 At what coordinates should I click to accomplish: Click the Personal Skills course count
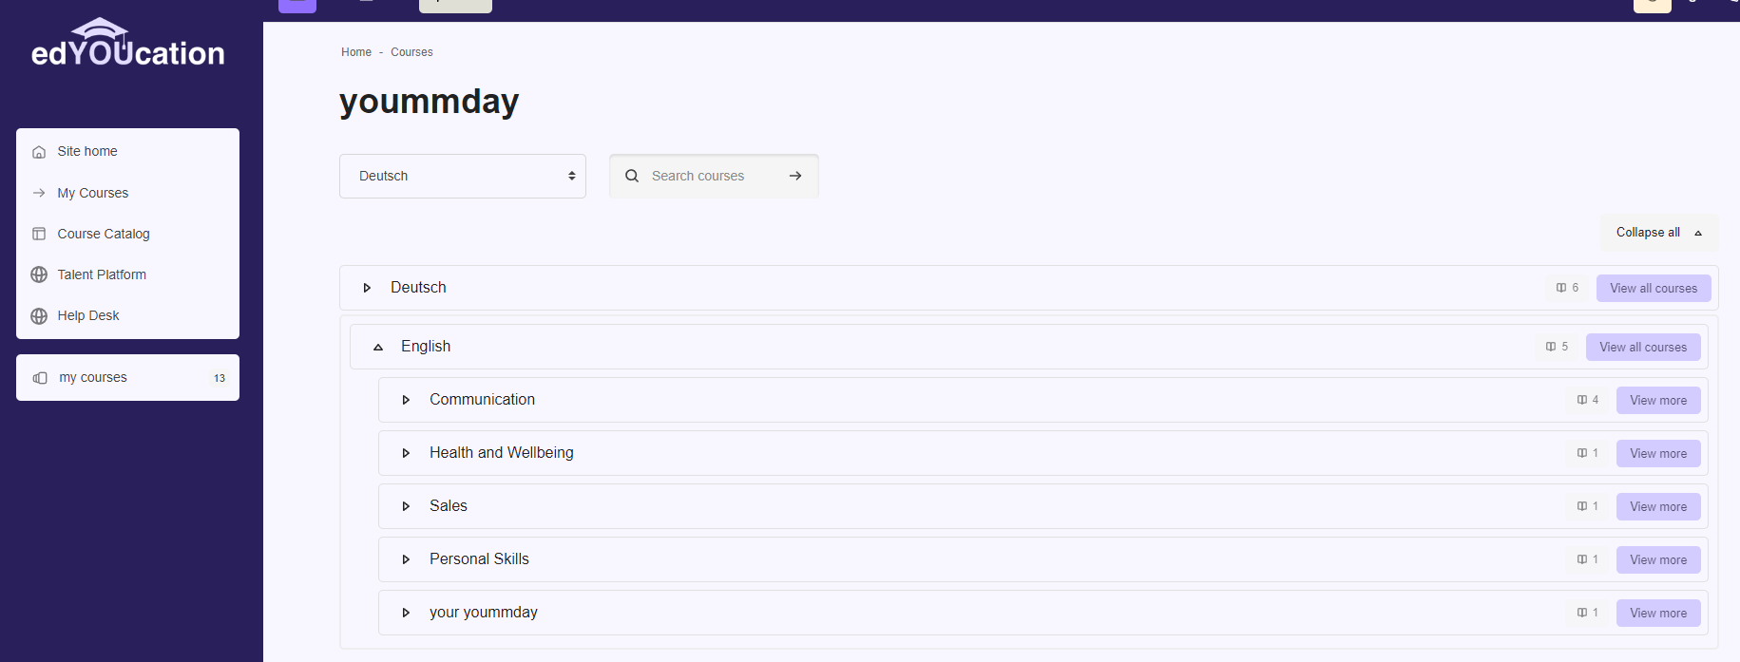(x=1588, y=559)
